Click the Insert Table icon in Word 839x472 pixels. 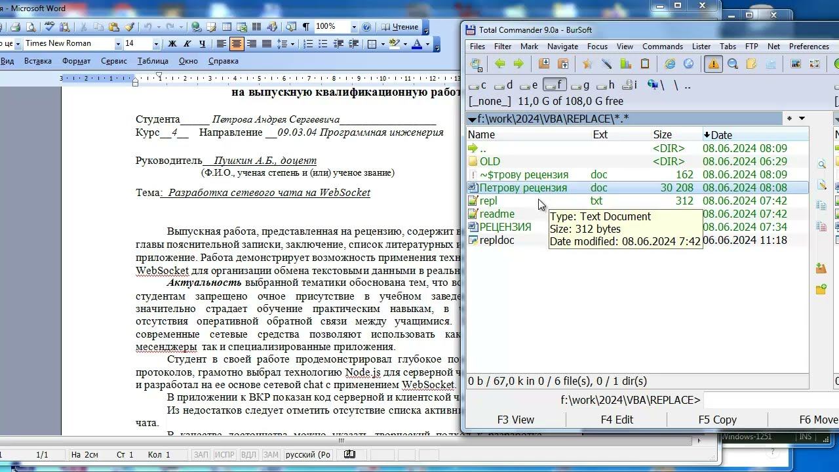(x=227, y=27)
